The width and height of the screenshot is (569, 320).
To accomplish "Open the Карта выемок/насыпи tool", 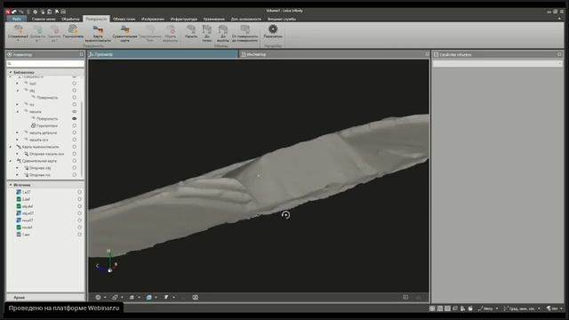I will coord(98,34).
